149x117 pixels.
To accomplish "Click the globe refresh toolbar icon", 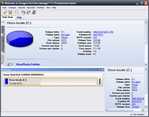I will (34, 12).
